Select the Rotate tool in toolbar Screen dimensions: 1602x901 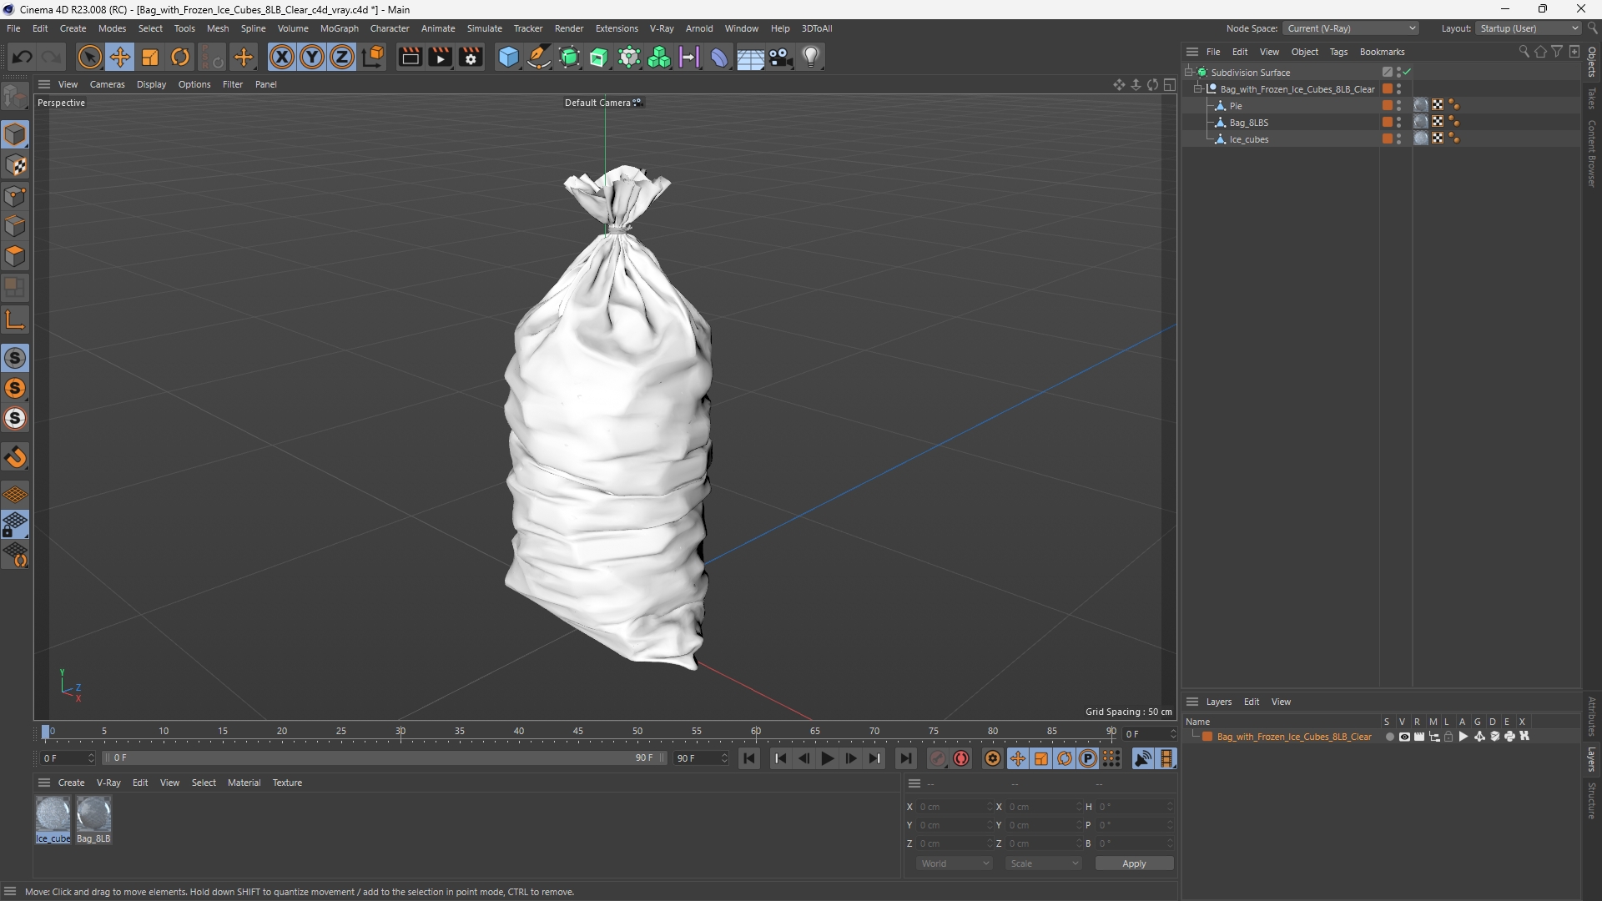point(180,57)
